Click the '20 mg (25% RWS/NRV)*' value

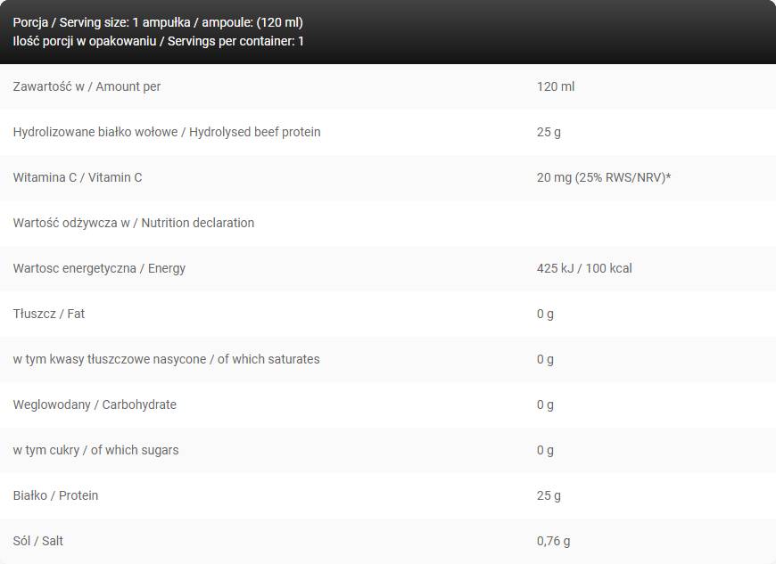[604, 177]
